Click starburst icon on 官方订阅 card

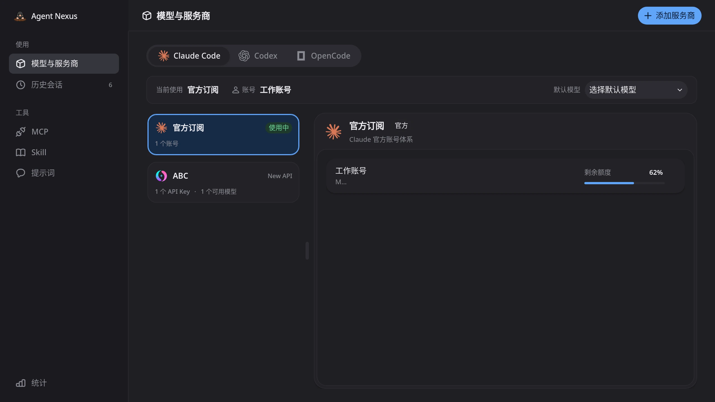click(161, 128)
